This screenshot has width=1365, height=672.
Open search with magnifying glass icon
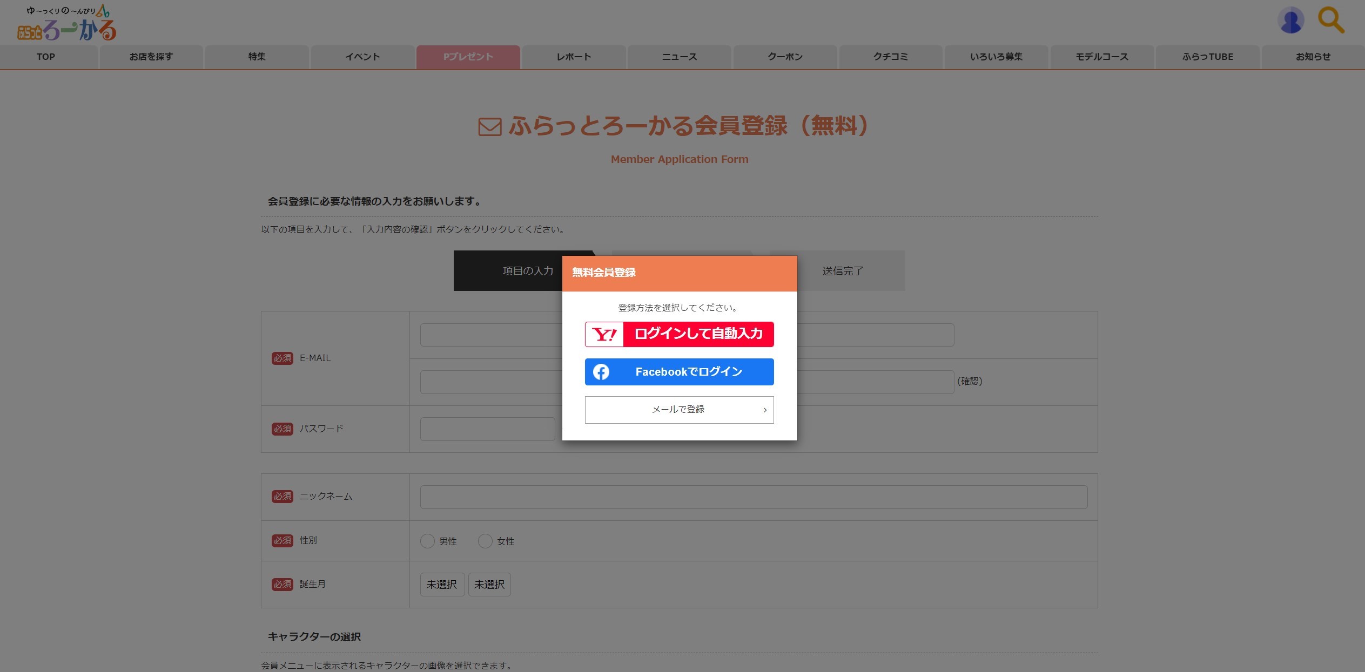(1330, 21)
